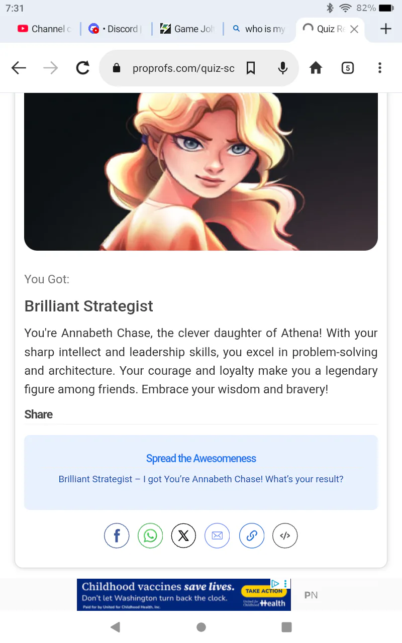Open a new browser tab
The height and width of the screenshot is (643, 402).
point(385,29)
